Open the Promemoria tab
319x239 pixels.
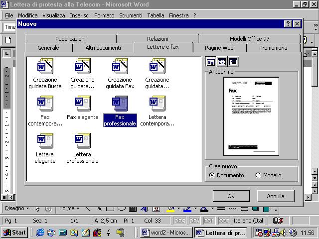[273, 48]
